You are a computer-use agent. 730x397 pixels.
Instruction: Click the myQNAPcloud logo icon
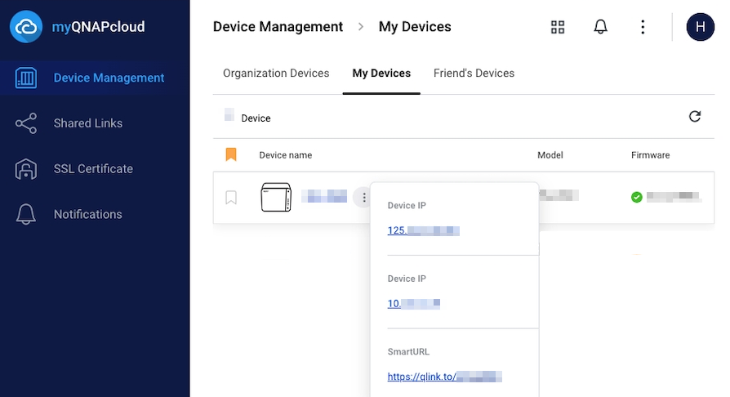(x=26, y=27)
